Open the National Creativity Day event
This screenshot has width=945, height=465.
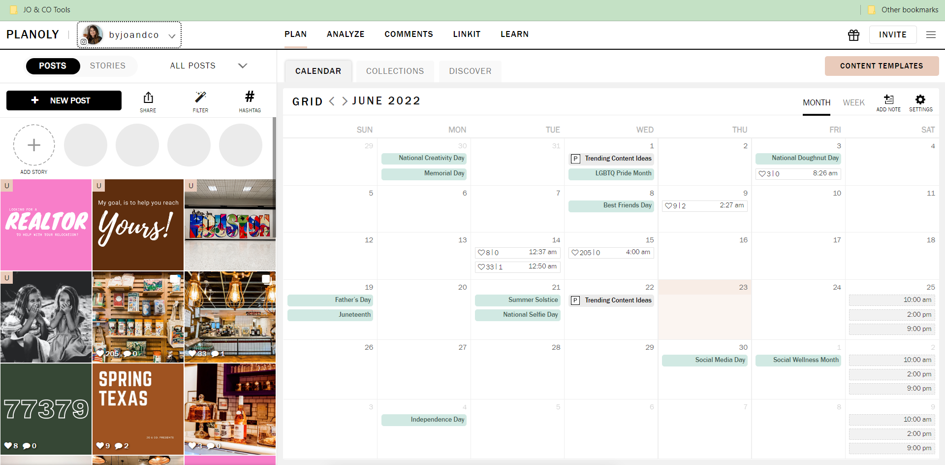[x=424, y=158]
